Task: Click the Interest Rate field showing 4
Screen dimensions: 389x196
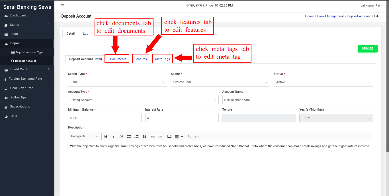Action: pos(182,118)
